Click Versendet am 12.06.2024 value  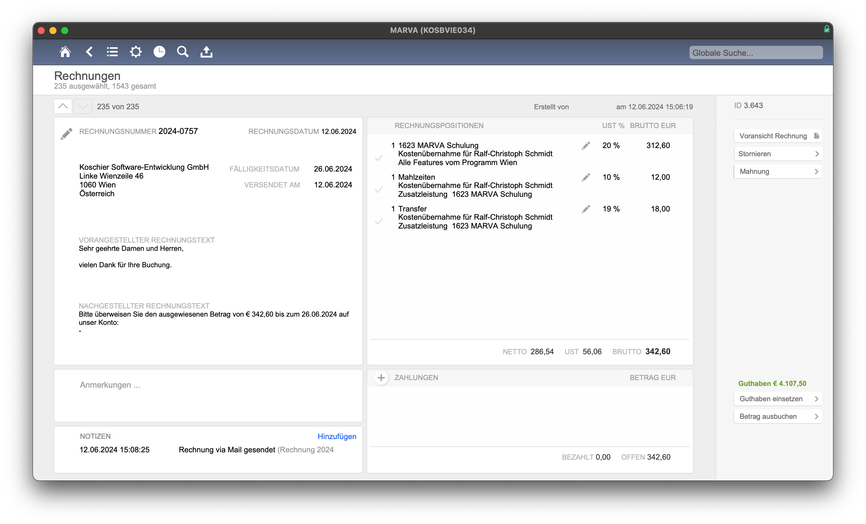pyautogui.click(x=333, y=185)
